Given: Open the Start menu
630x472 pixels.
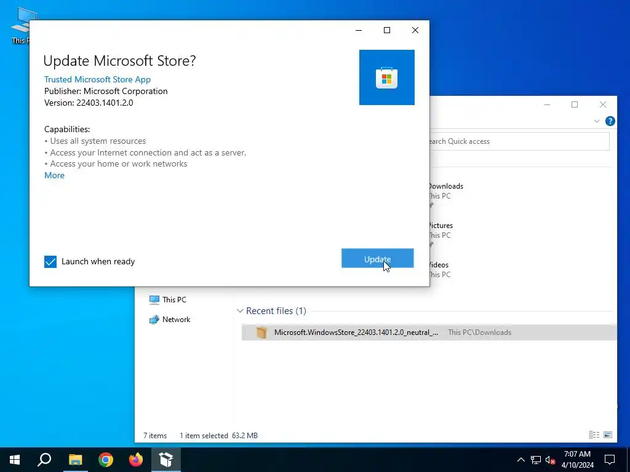Looking at the screenshot, I should [x=15, y=460].
